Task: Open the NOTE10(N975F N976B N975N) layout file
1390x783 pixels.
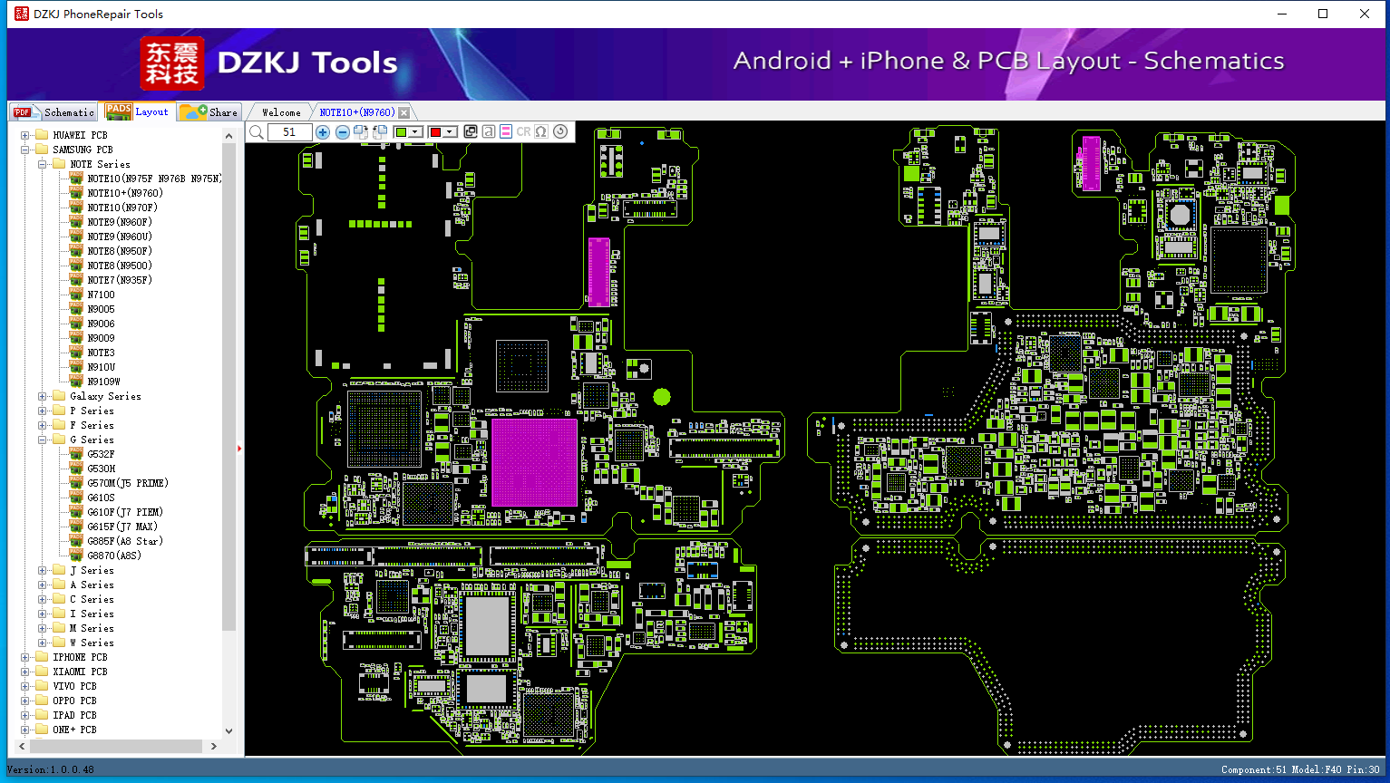Action: (154, 179)
